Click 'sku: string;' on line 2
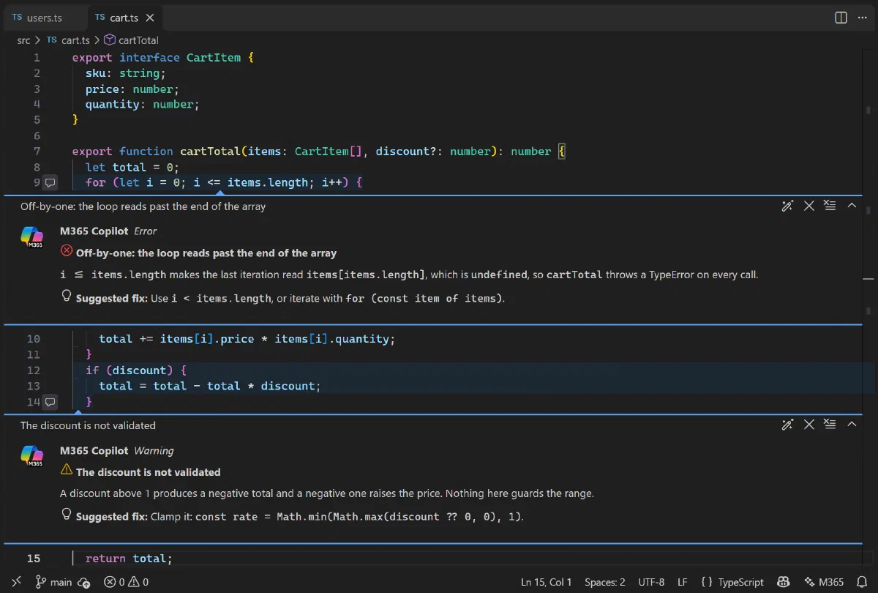This screenshot has width=878, height=593. pos(126,73)
